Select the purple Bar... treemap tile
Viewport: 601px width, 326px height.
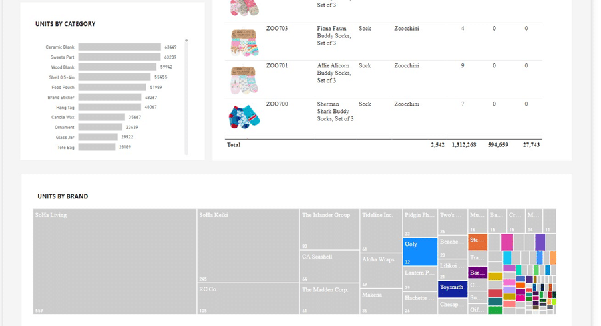point(478,273)
